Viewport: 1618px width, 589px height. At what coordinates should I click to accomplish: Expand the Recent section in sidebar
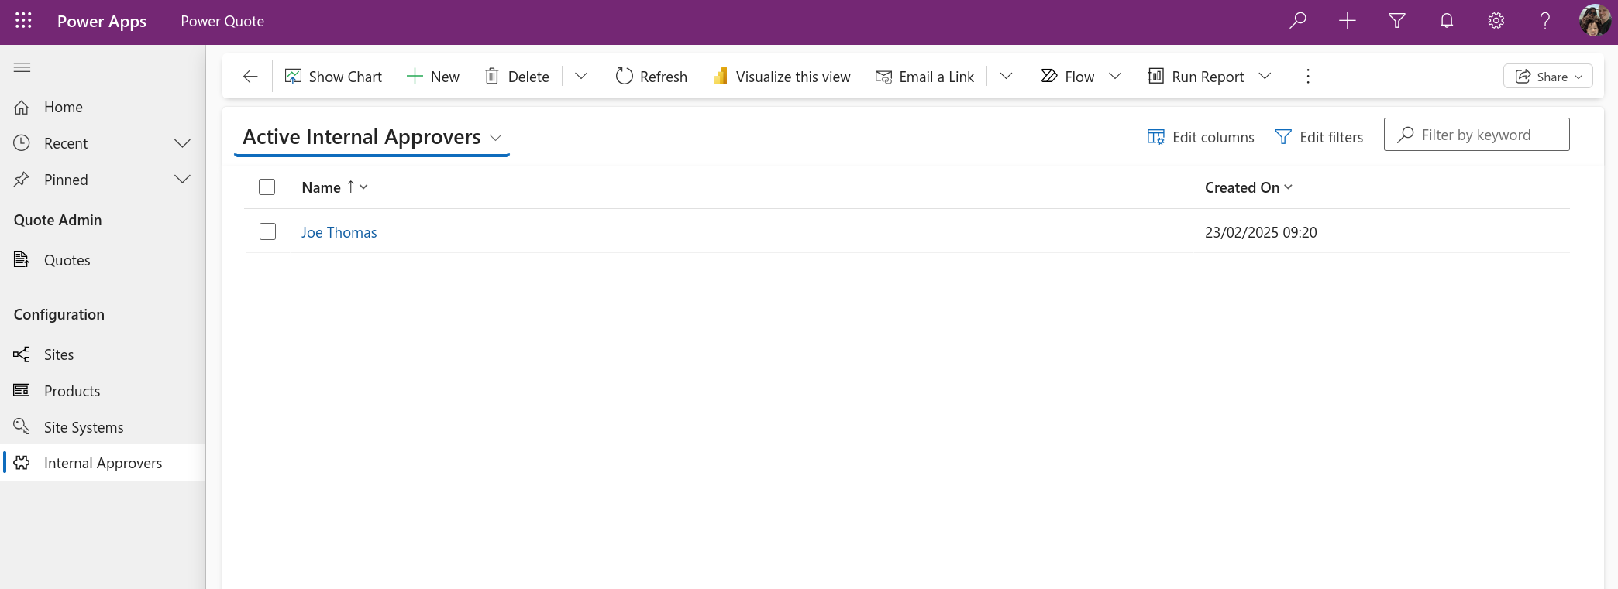[182, 143]
